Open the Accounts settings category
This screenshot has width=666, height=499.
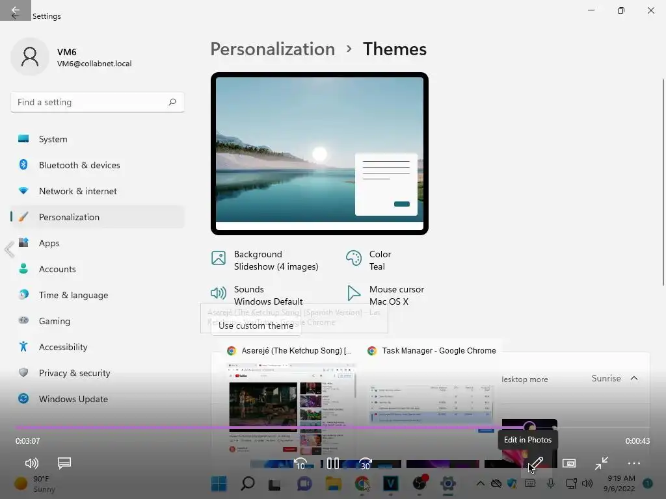[98, 269]
